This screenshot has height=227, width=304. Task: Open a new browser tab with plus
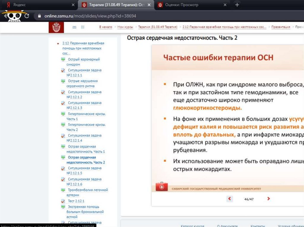(237, 5)
